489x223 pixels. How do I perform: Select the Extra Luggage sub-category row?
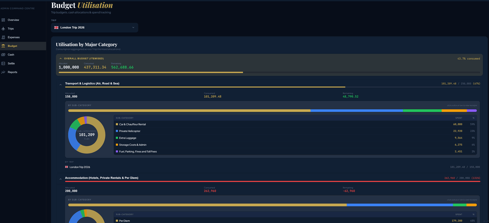click(295, 138)
